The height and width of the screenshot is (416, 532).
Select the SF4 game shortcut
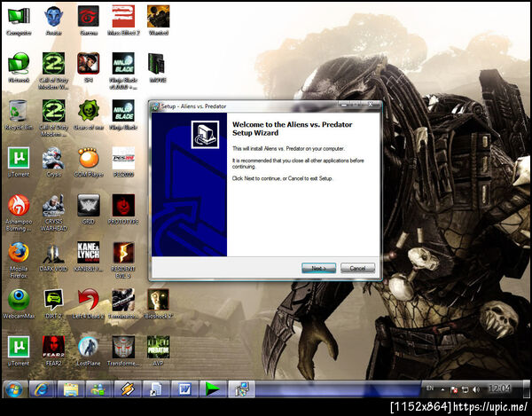pos(89,68)
